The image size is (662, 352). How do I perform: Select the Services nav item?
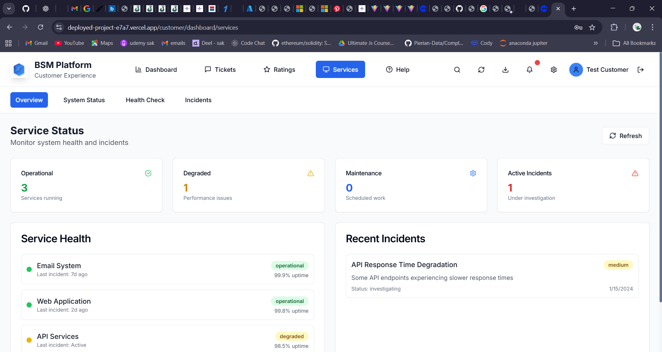(x=340, y=70)
